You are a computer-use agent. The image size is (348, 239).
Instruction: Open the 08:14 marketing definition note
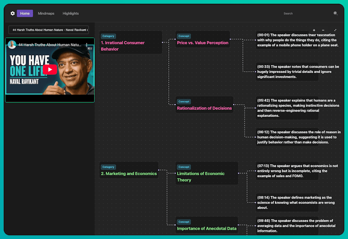click(x=287, y=202)
